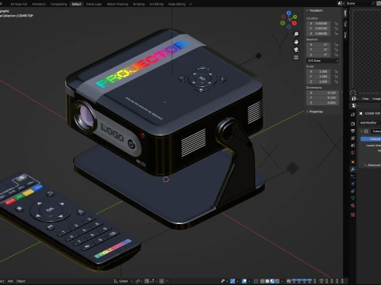Open the Tool properties tab icon

click(352, 115)
